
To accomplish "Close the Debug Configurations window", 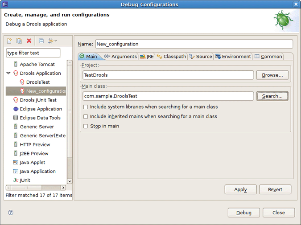I will (296, 4).
